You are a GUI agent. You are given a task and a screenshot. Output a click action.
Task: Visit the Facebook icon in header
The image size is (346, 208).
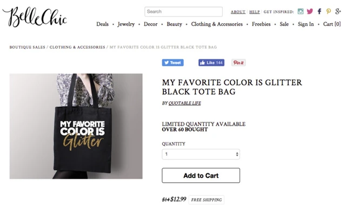(x=320, y=11)
